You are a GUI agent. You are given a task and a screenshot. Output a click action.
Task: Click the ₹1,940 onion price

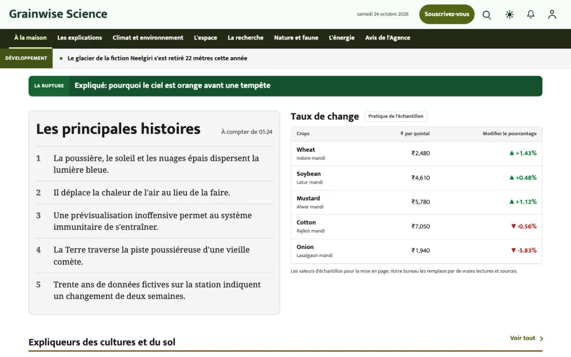point(421,251)
